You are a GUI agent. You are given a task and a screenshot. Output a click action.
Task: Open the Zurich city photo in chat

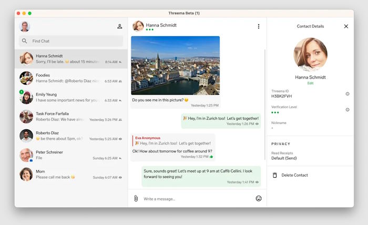(x=175, y=66)
